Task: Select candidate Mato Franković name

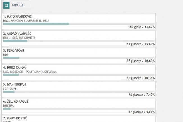Action: [17, 17]
